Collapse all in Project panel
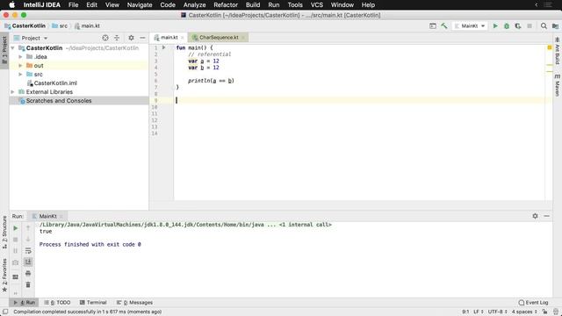The width and height of the screenshot is (562, 316). point(117,38)
